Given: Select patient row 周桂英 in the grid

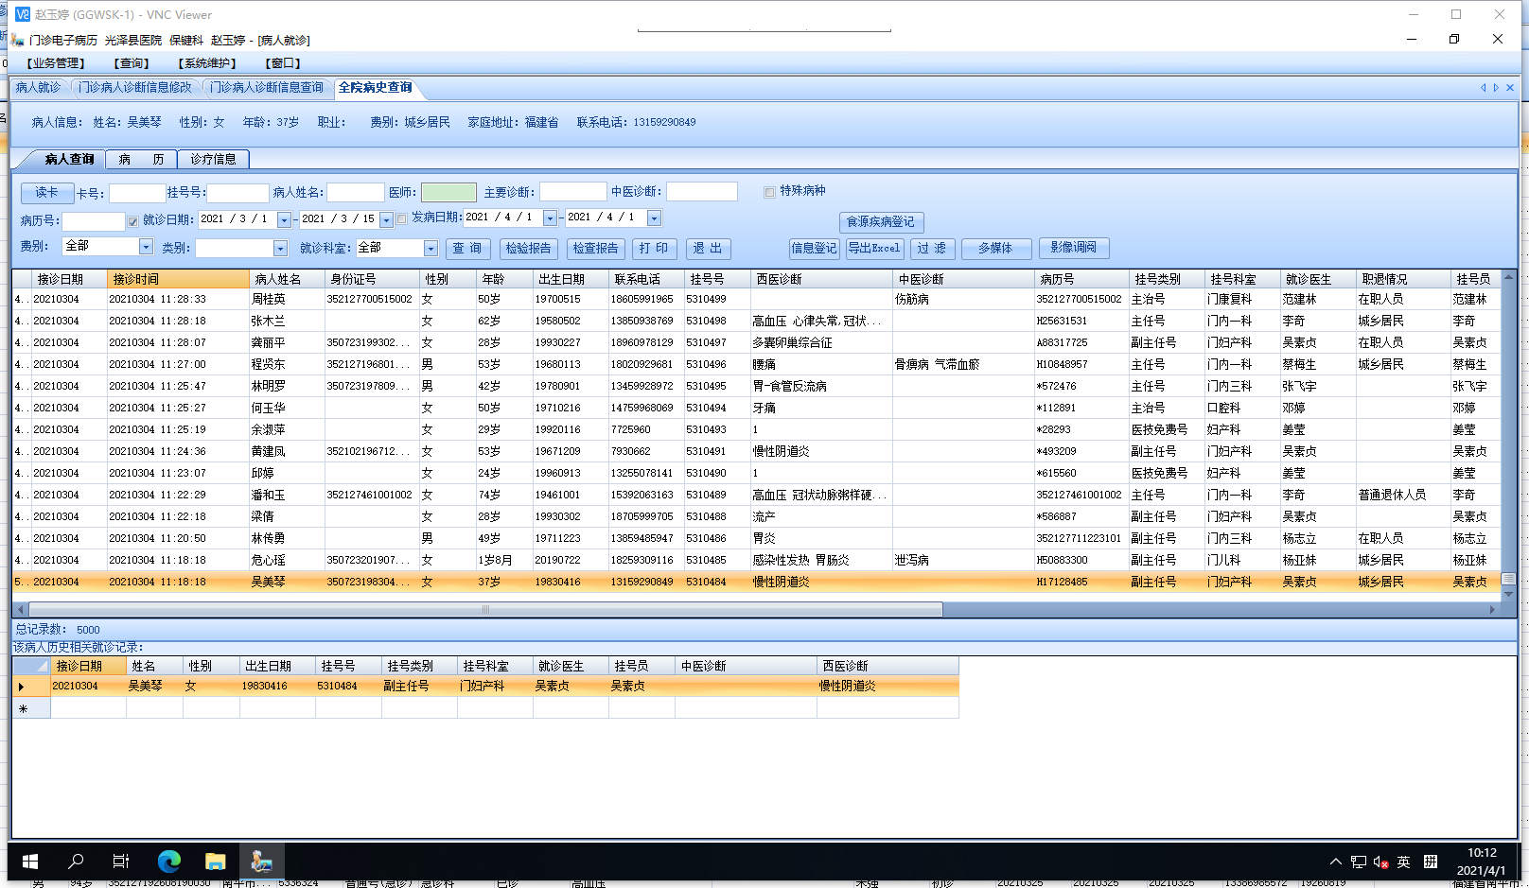Looking at the screenshot, I should (756, 299).
